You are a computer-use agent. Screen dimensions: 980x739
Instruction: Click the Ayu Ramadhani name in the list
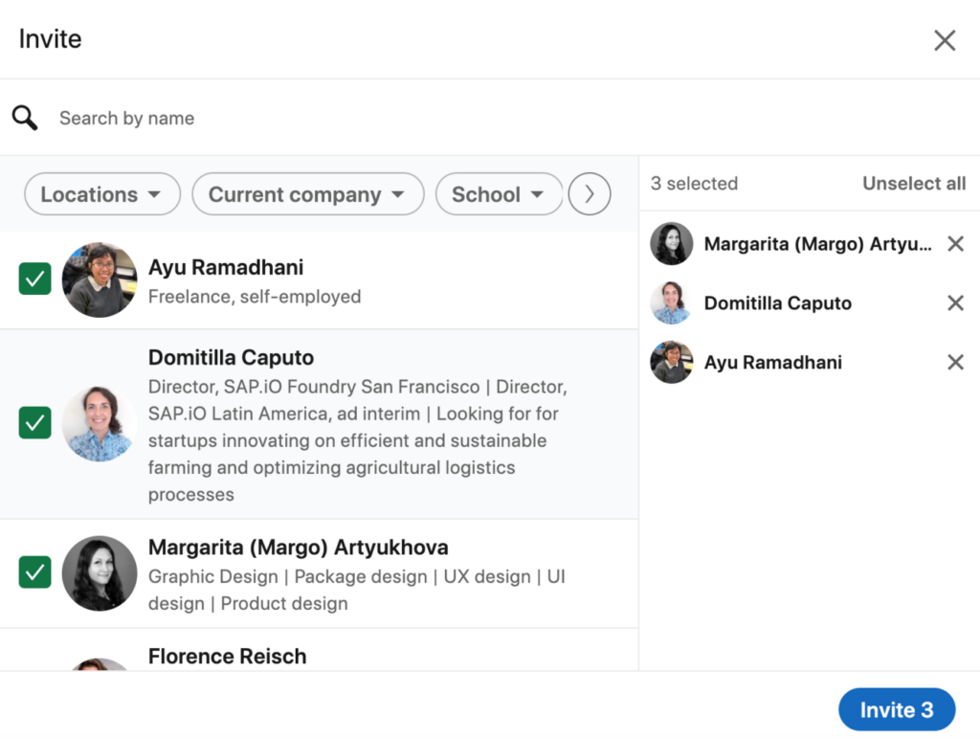point(226,267)
